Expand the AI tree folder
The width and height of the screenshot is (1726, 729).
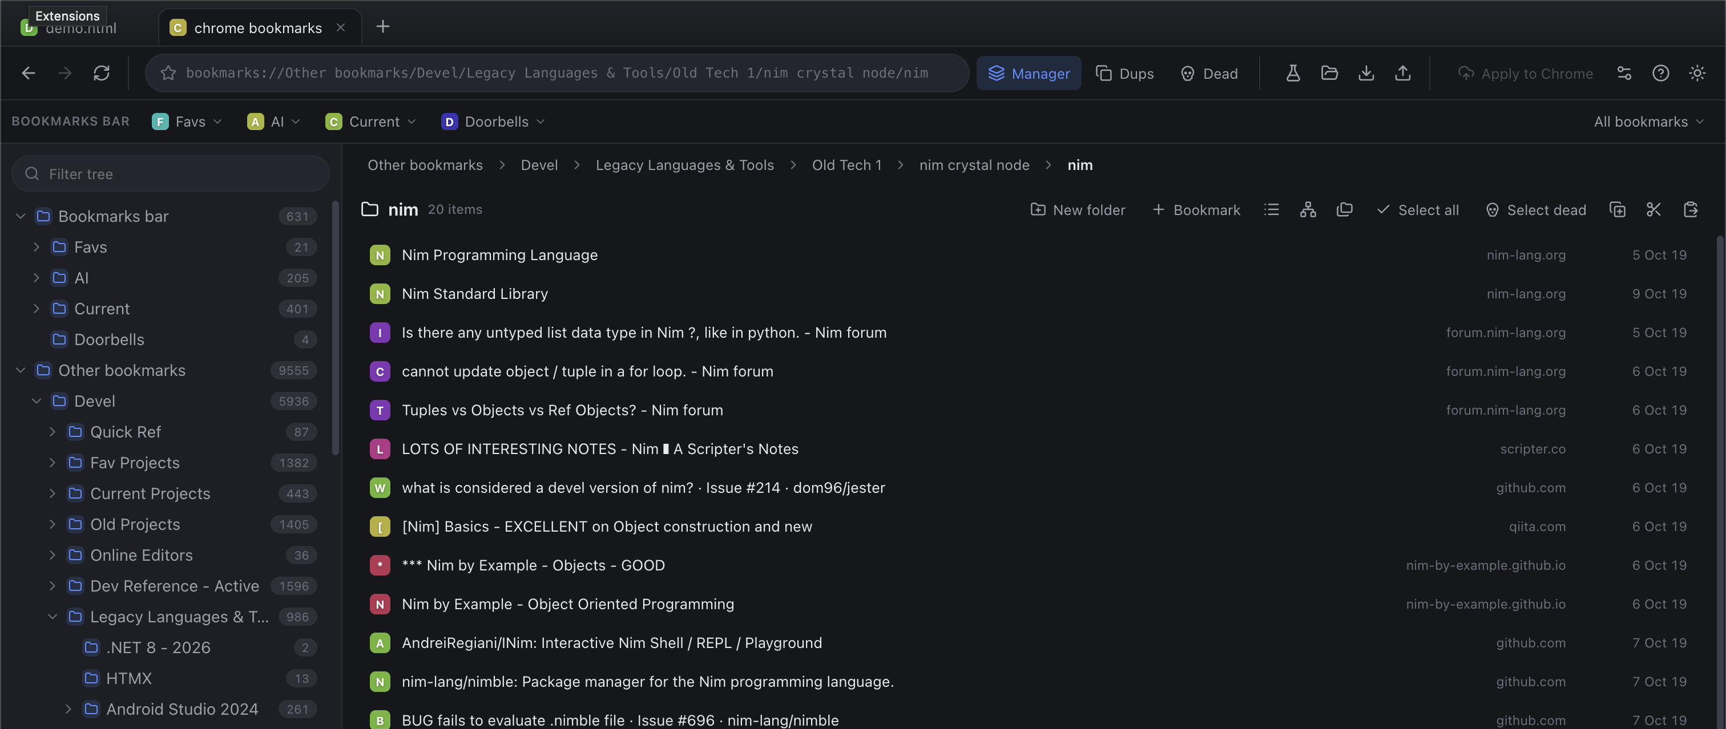pyautogui.click(x=37, y=278)
